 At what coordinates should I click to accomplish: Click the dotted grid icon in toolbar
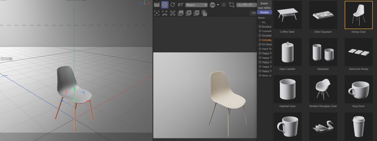click(224, 5)
